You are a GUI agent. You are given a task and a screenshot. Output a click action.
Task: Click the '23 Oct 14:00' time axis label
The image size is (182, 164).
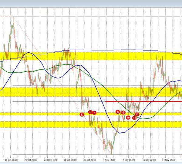[50, 160]
